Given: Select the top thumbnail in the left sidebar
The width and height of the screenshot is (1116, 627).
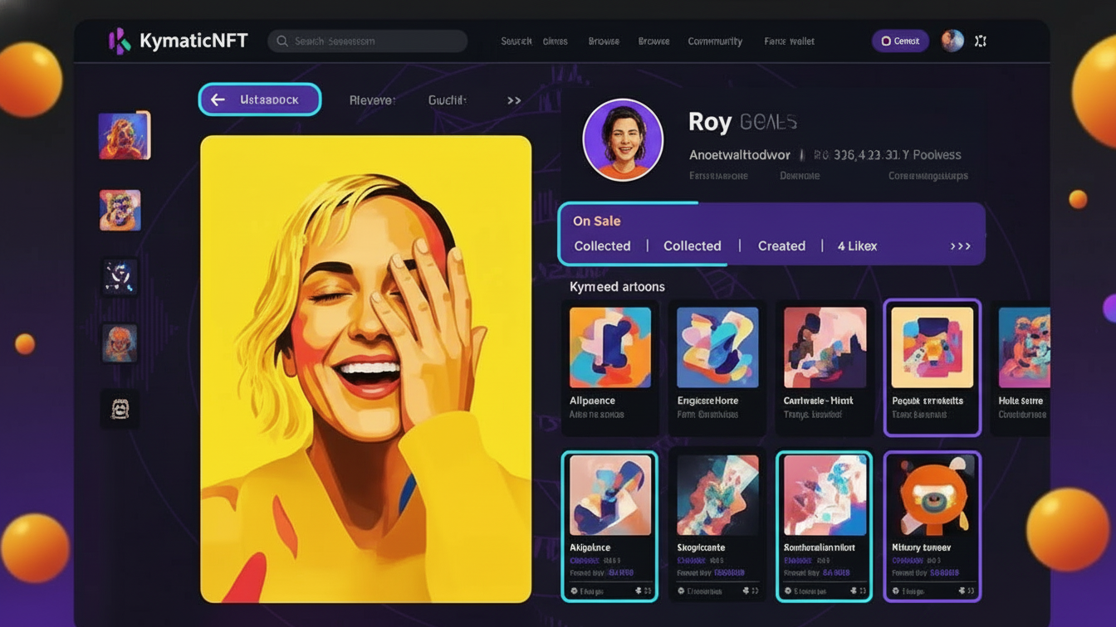Looking at the screenshot, I should [124, 135].
